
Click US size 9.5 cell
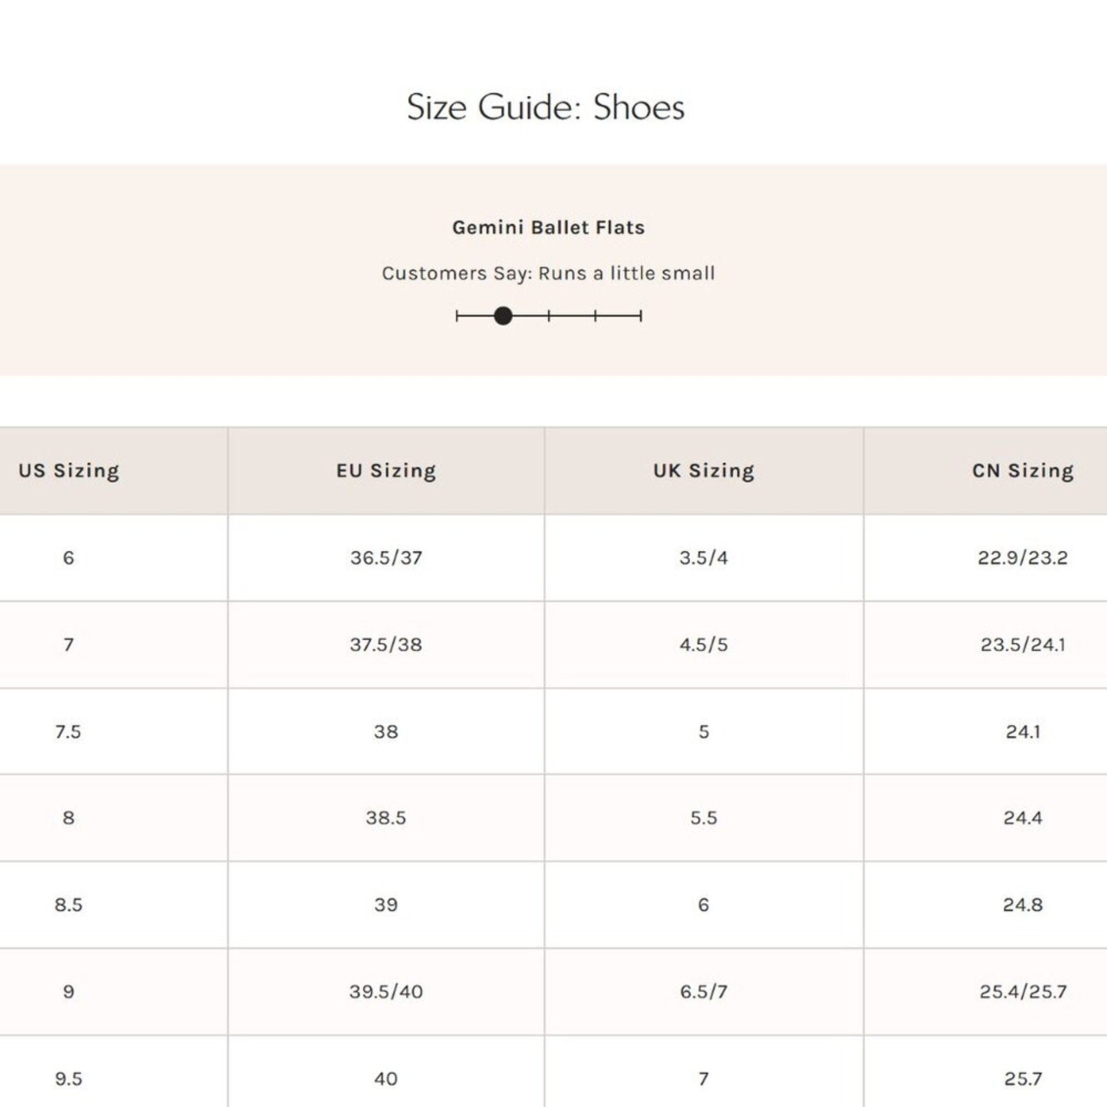pyautogui.click(x=68, y=1079)
